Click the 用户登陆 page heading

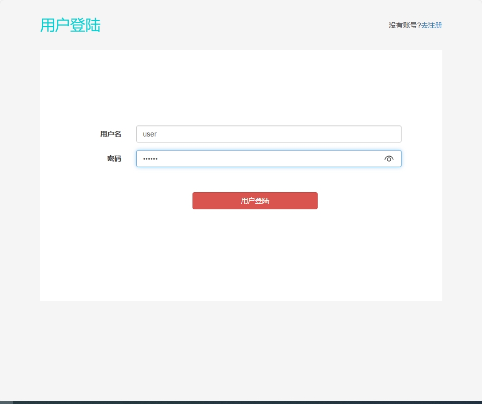point(70,26)
